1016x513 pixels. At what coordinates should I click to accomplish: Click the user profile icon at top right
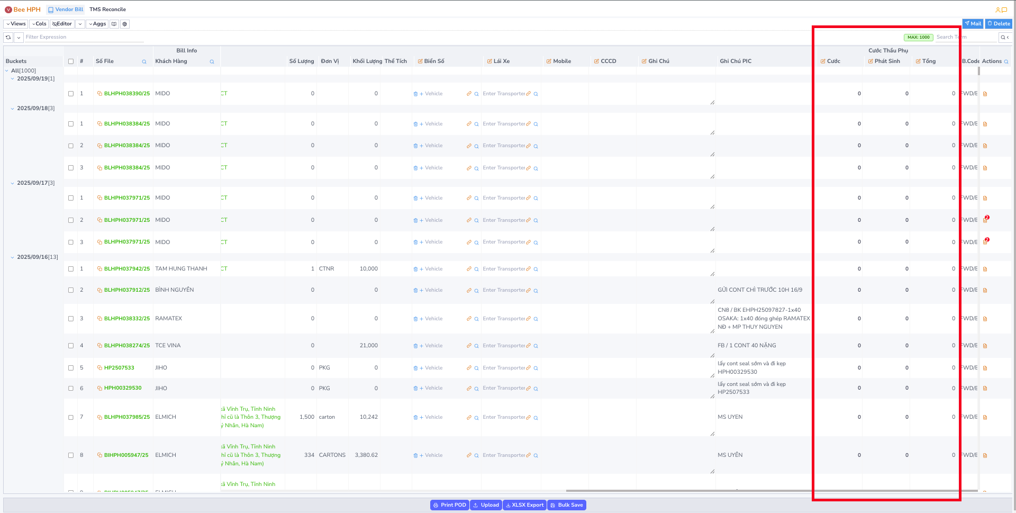[997, 10]
